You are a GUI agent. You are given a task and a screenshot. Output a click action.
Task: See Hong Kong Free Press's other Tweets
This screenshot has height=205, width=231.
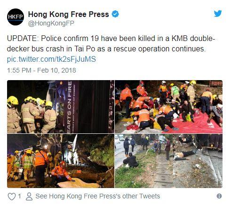pyautogui.click(x=98, y=196)
